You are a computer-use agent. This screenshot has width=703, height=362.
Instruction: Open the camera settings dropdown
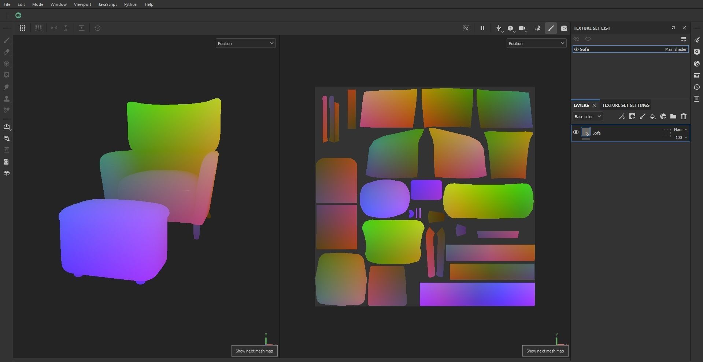[523, 29]
